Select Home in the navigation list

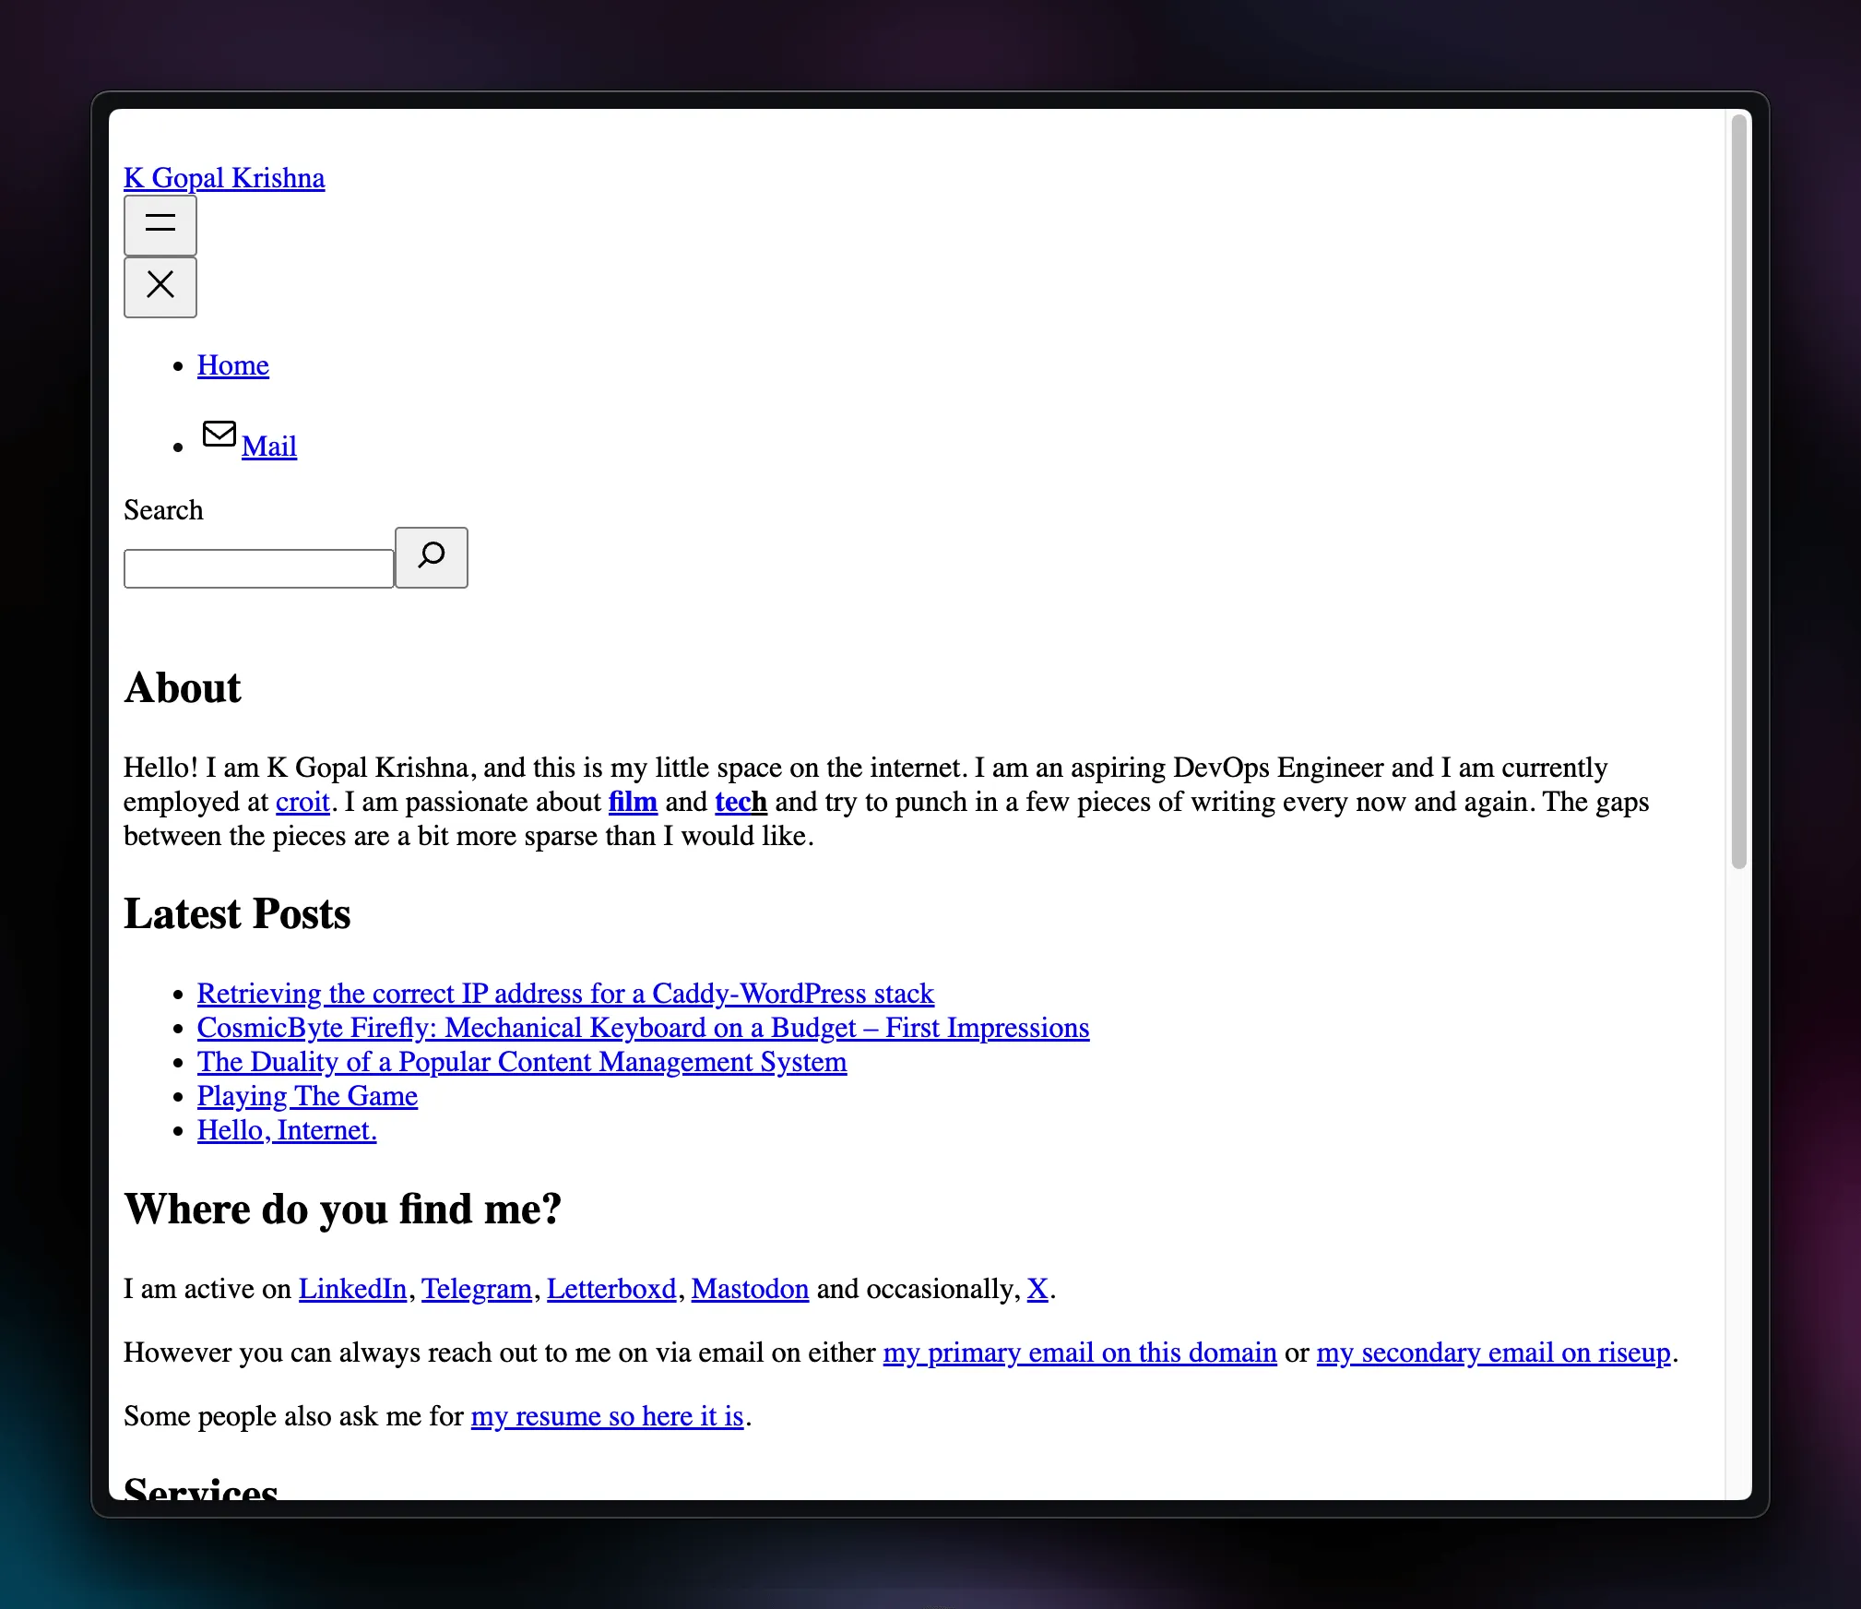[x=232, y=365]
